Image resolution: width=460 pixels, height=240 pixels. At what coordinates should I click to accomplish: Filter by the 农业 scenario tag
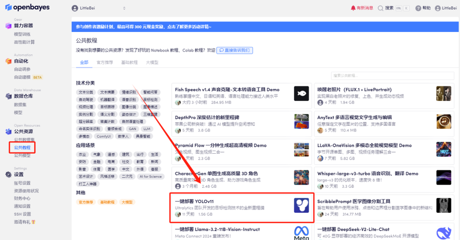point(83,154)
